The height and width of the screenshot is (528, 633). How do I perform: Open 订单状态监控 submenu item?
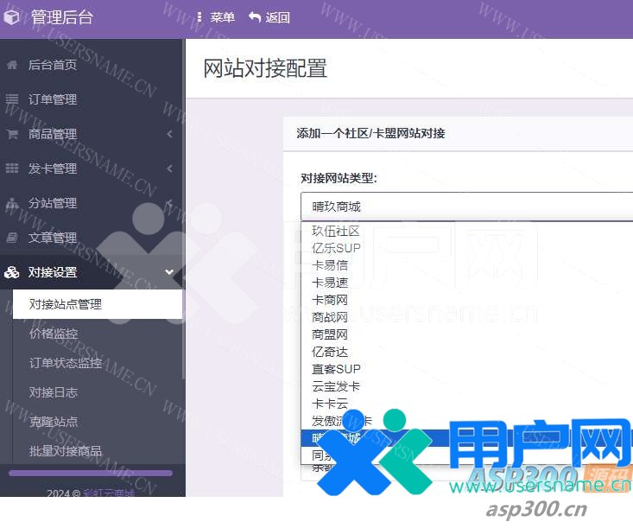click(66, 363)
